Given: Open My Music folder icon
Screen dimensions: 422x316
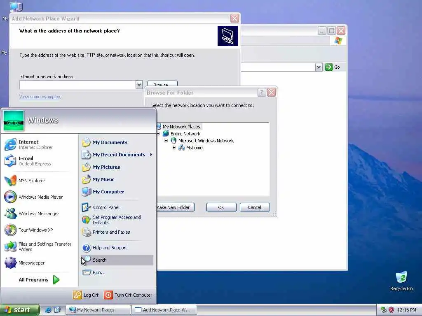Looking at the screenshot, I should point(87,179).
